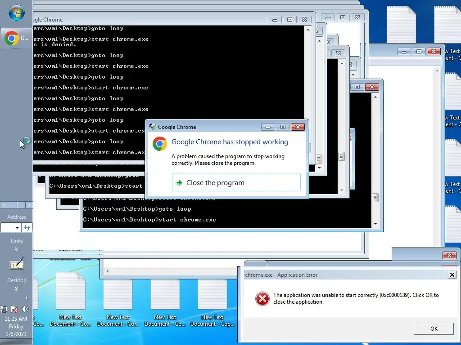
Task: Click the taskbar right scroll arrow above Address
Action: tap(29, 205)
